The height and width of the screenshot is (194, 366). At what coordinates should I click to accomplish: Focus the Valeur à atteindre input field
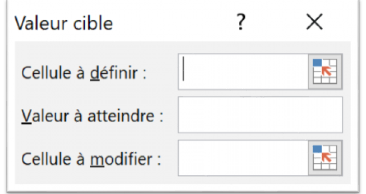(261, 115)
